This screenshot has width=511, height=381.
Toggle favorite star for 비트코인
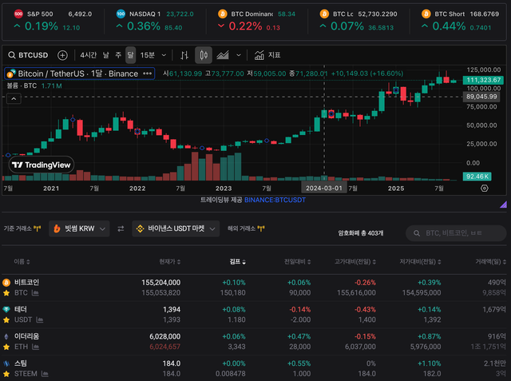tap(7, 294)
